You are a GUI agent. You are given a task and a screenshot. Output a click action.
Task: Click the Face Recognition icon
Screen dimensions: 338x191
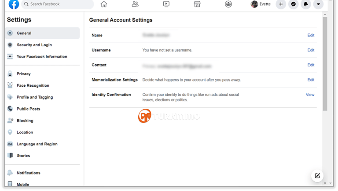tap(10, 85)
